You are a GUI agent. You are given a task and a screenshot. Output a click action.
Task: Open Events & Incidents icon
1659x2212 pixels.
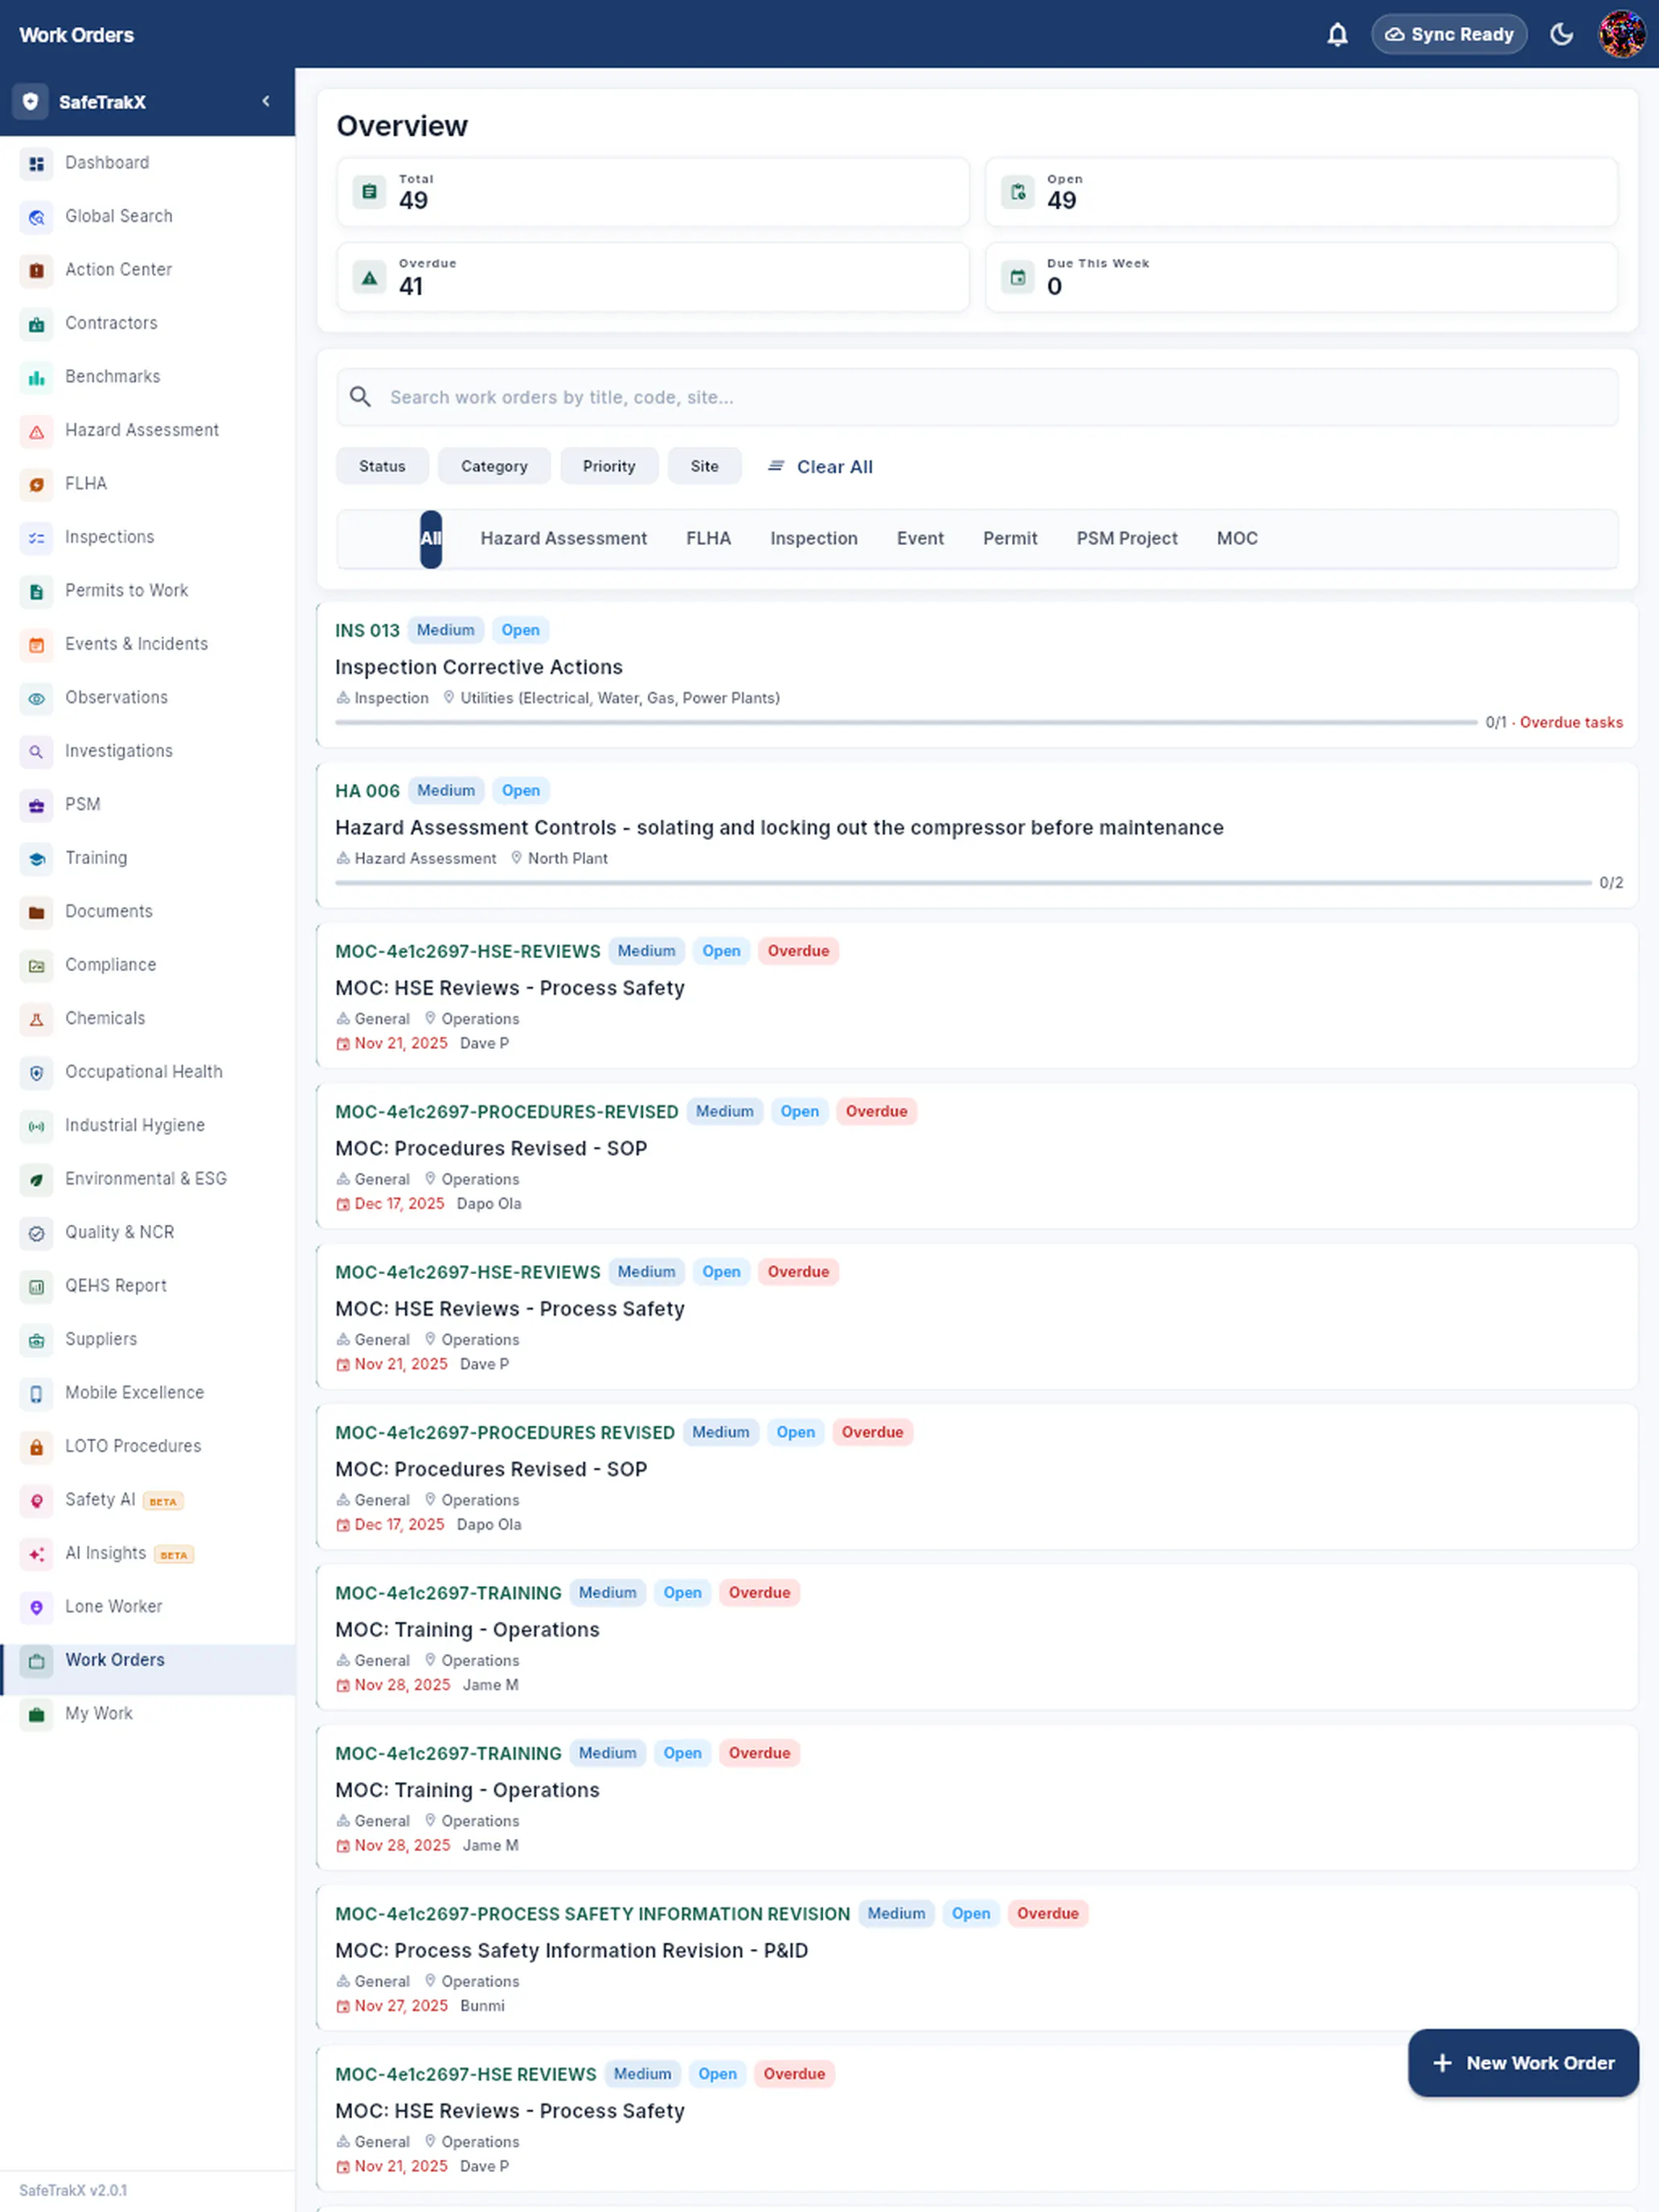[x=37, y=645]
